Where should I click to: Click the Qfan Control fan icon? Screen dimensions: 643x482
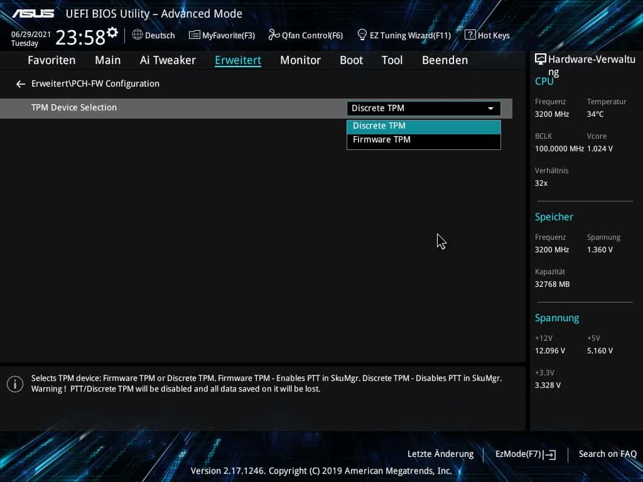pyautogui.click(x=274, y=35)
